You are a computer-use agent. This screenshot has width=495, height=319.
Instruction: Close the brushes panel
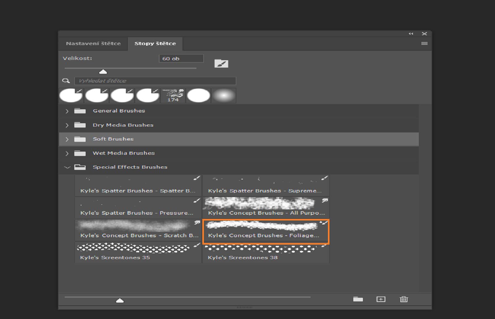click(424, 34)
